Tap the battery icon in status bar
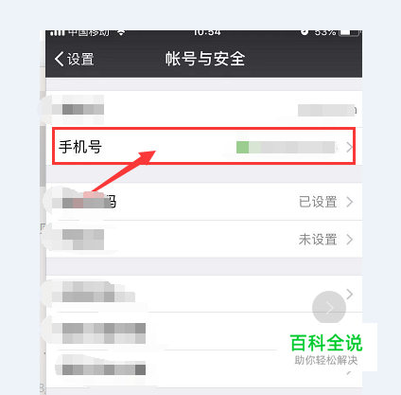Image resolution: width=401 pixels, height=395 pixels. coord(349,33)
